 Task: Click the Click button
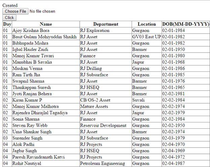[x=9, y=18]
